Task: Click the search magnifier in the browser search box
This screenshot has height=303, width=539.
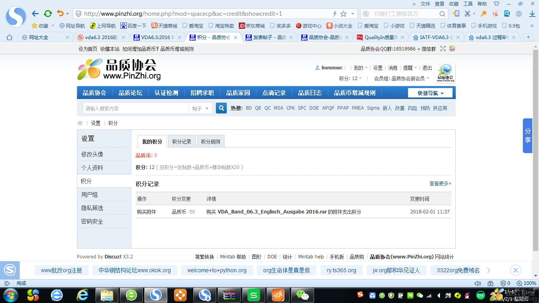Action: (442, 14)
